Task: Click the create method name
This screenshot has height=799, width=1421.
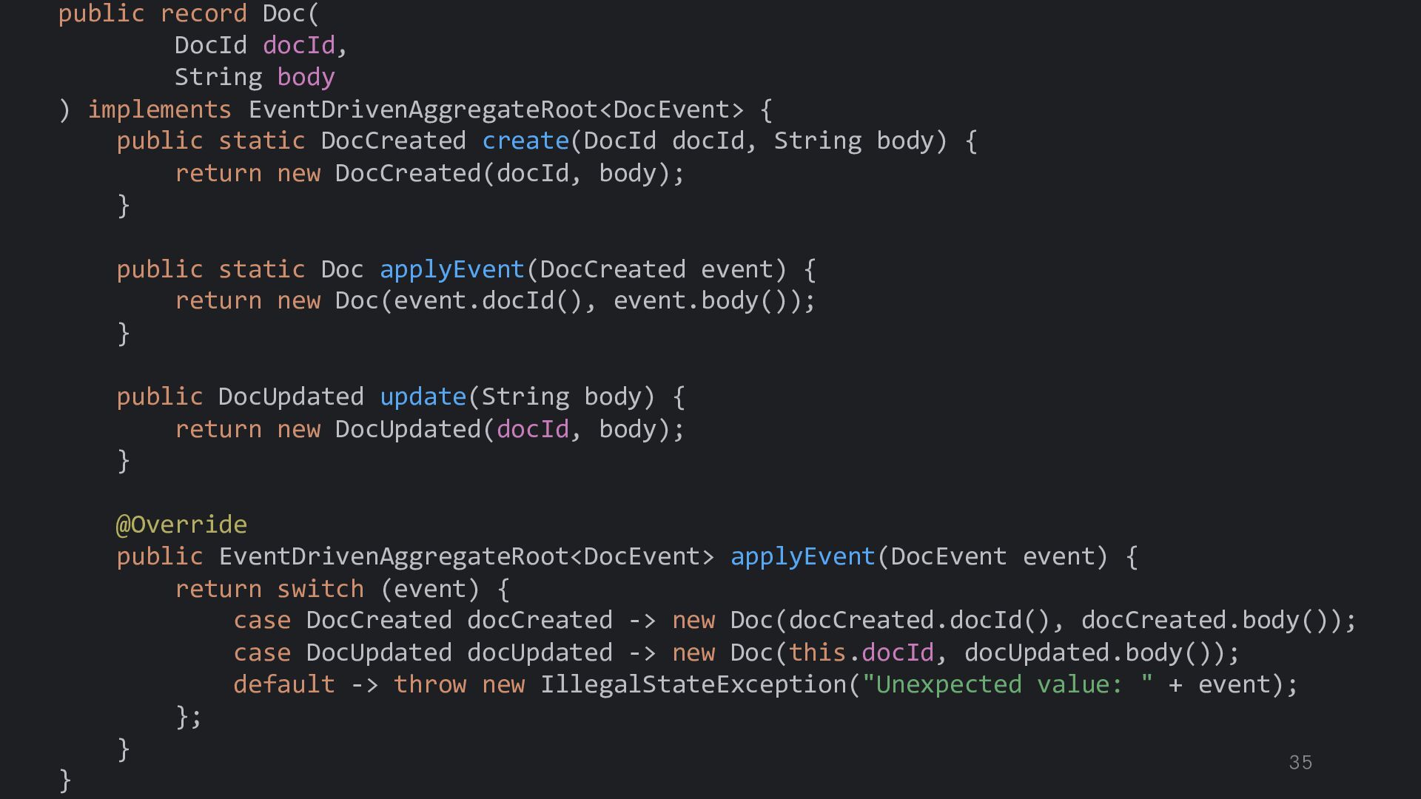Action: (525, 141)
